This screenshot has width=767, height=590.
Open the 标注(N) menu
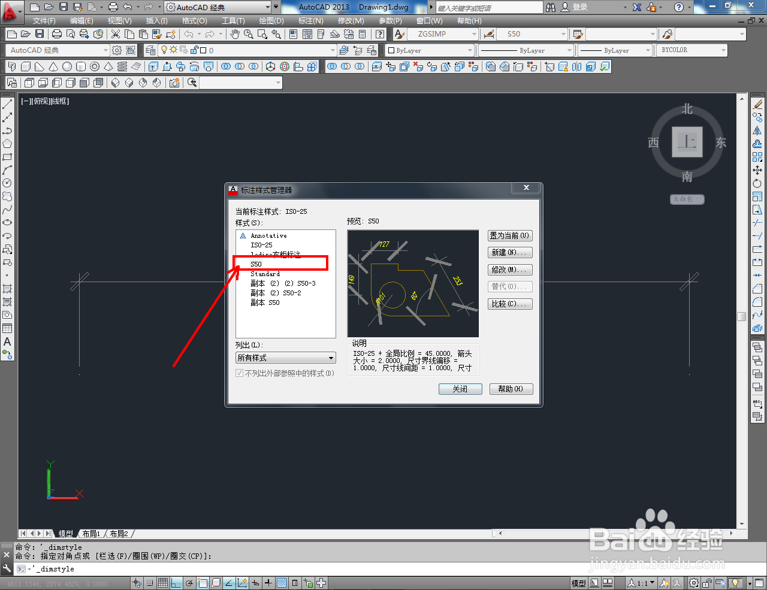pyautogui.click(x=311, y=21)
